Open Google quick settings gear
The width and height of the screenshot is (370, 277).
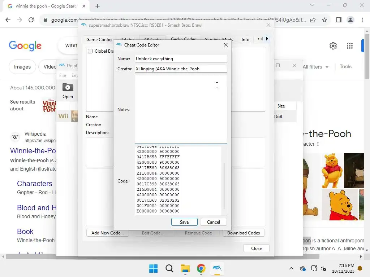(x=333, y=46)
